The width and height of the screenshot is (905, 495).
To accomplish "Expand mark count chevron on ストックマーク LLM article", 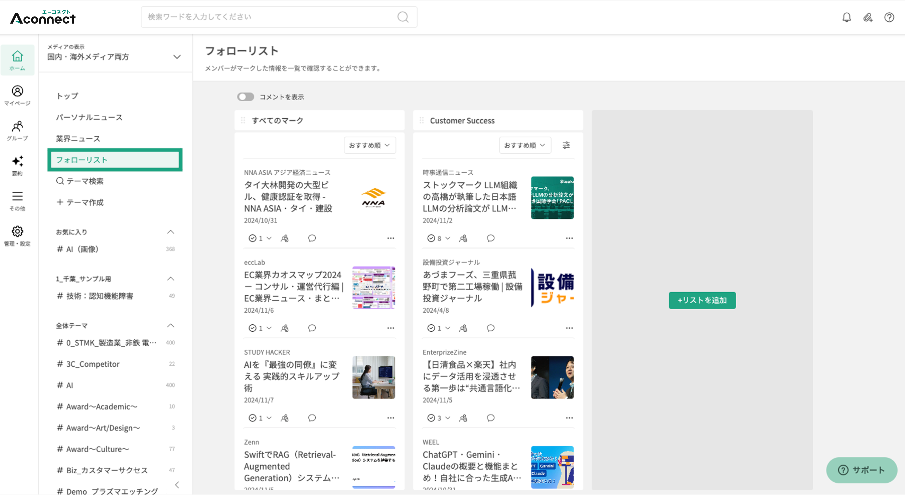I will tap(448, 238).
